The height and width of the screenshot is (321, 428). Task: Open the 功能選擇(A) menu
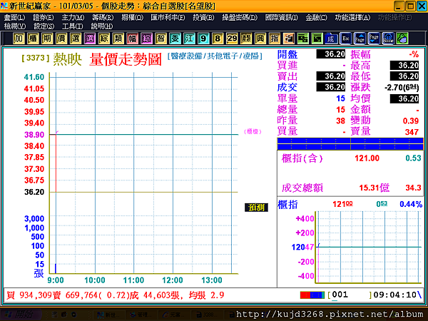click(x=352, y=17)
